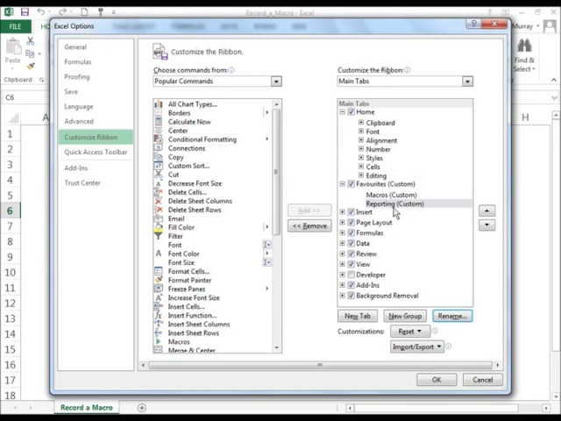
Task: Click the dialog horizontal scrollbar
Action: click(x=320, y=365)
